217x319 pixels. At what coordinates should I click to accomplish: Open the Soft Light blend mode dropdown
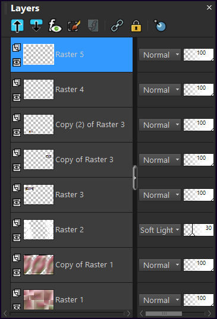click(159, 230)
